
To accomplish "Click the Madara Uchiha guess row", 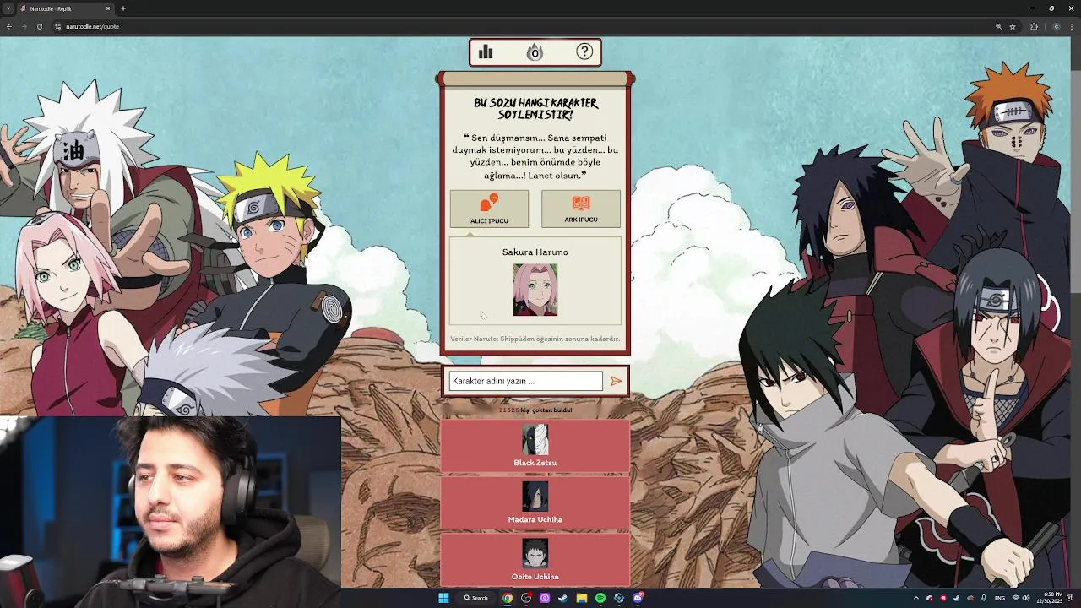I will pyautogui.click(x=535, y=502).
